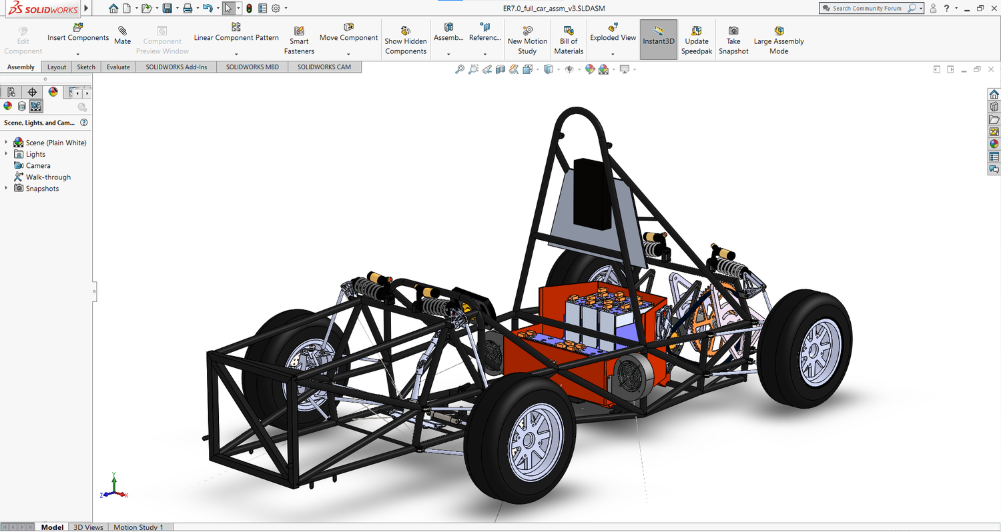Open Appearances task pane icon
The width and height of the screenshot is (1001, 532).
[994, 144]
